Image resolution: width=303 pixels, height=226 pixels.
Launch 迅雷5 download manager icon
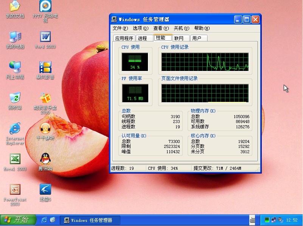coord(45,190)
